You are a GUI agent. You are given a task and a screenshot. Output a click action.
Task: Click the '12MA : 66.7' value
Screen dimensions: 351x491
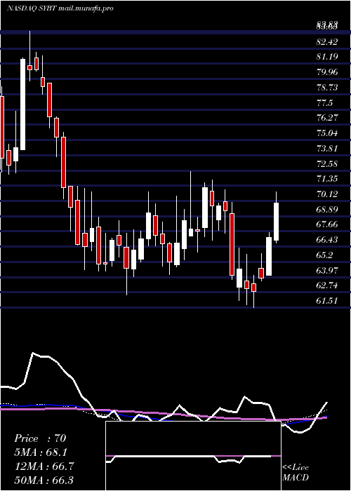coord(44,466)
